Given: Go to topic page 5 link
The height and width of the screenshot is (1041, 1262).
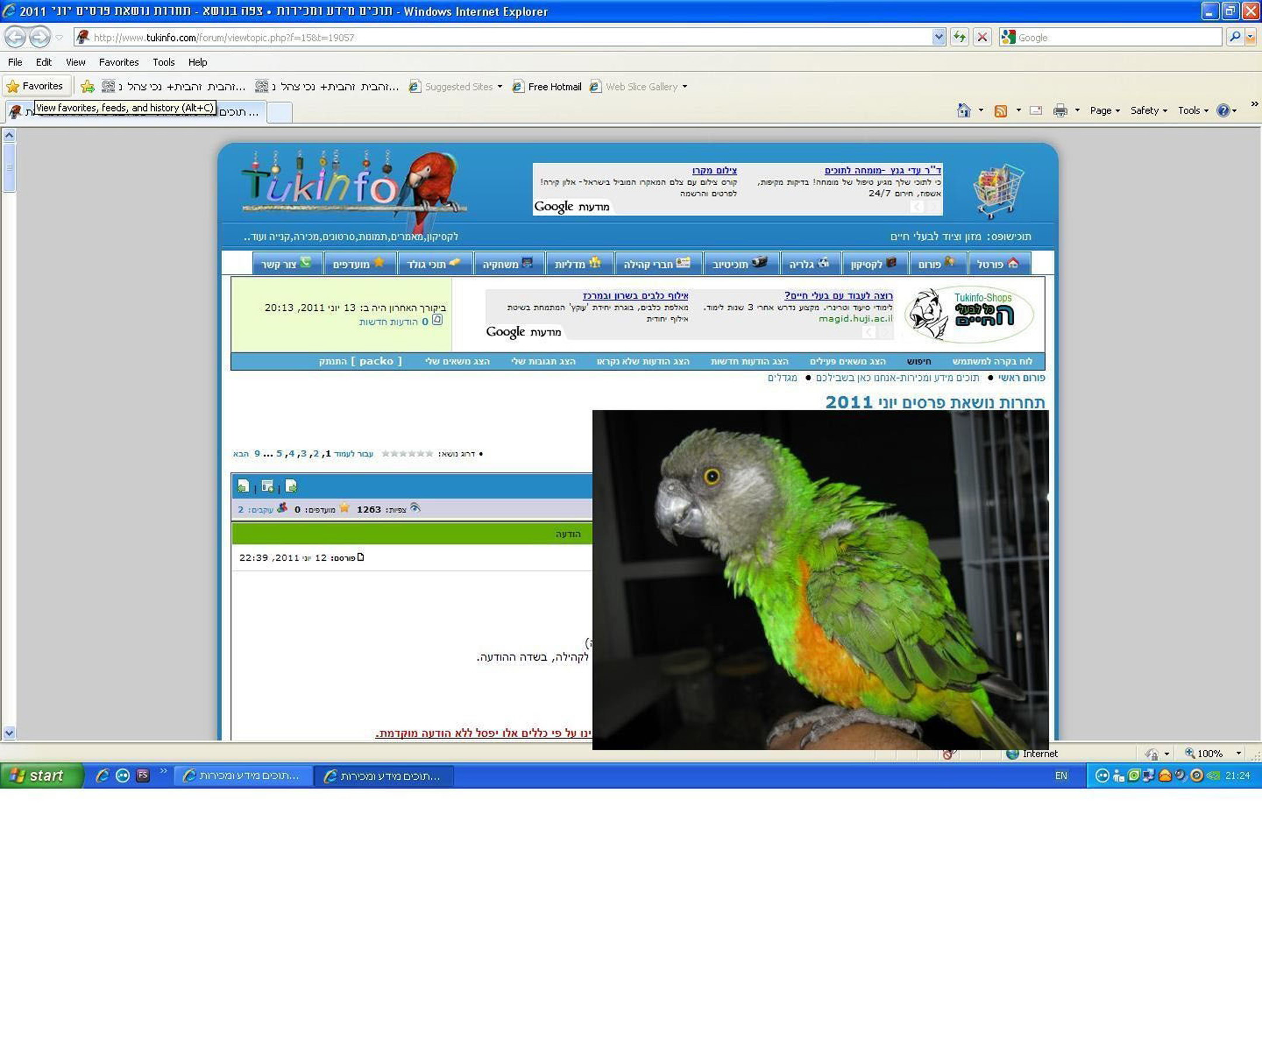Looking at the screenshot, I should point(279,453).
